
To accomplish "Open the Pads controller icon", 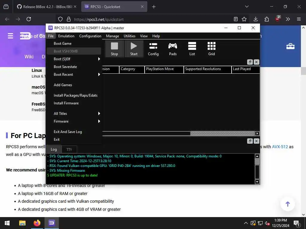I will coord(173,49).
